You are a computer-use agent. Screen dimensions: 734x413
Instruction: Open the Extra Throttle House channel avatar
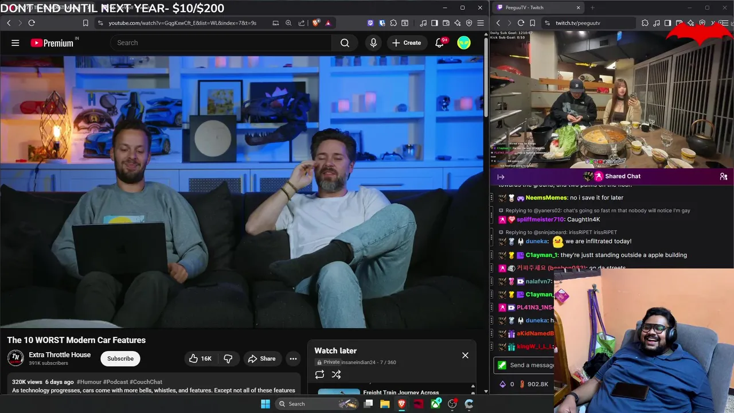(x=15, y=359)
